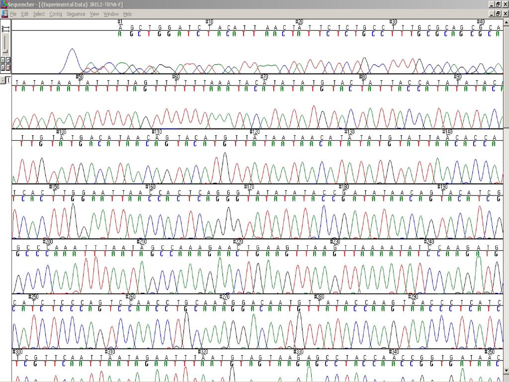Click base position marker #330

[x=298, y=352]
